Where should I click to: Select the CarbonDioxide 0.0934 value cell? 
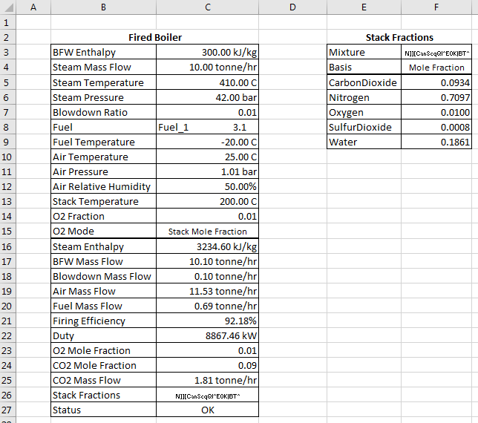click(x=436, y=82)
